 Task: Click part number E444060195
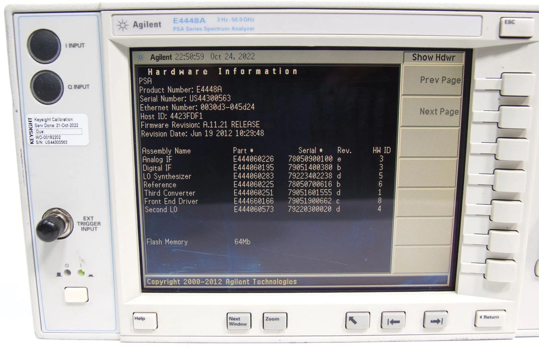click(253, 168)
